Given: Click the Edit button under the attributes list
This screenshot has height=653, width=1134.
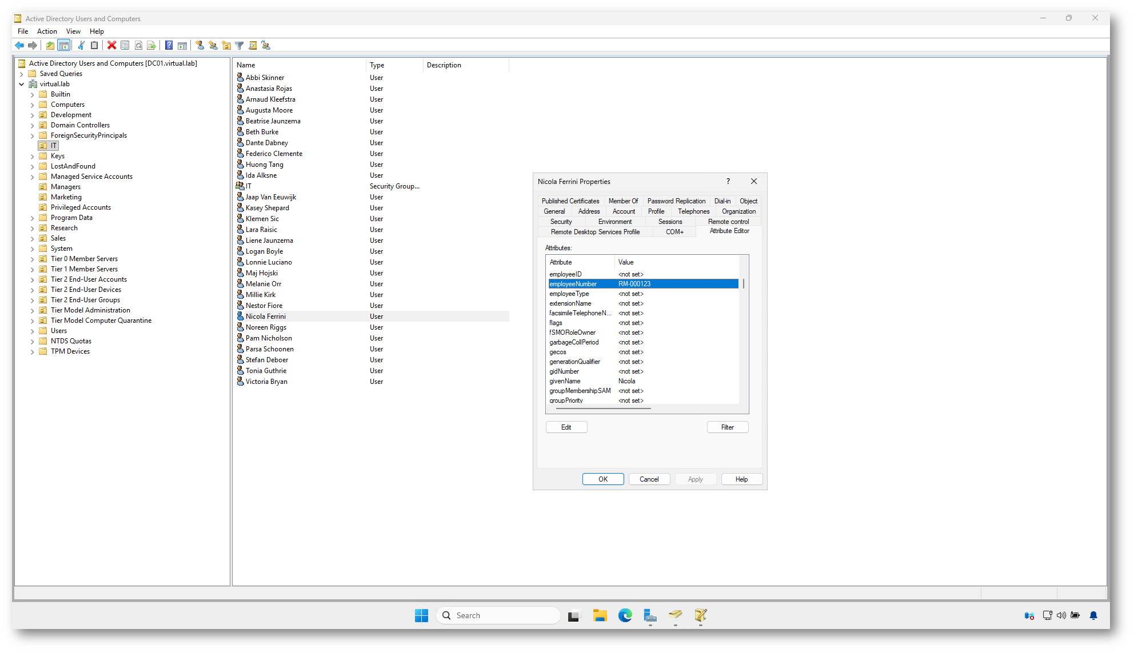Looking at the screenshot, I should pyautogui.click(x=566, y=427).
